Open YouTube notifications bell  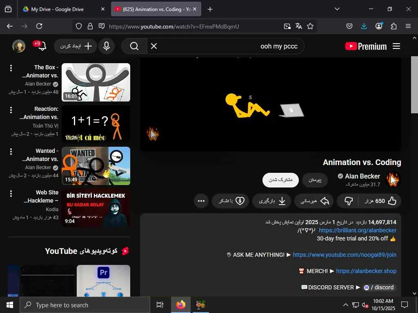tap(41, 46)
